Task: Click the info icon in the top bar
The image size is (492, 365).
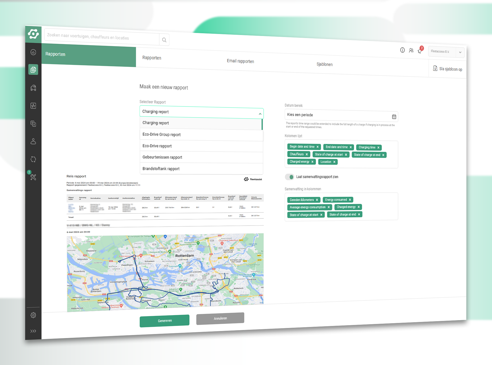Action: point(402,50)
